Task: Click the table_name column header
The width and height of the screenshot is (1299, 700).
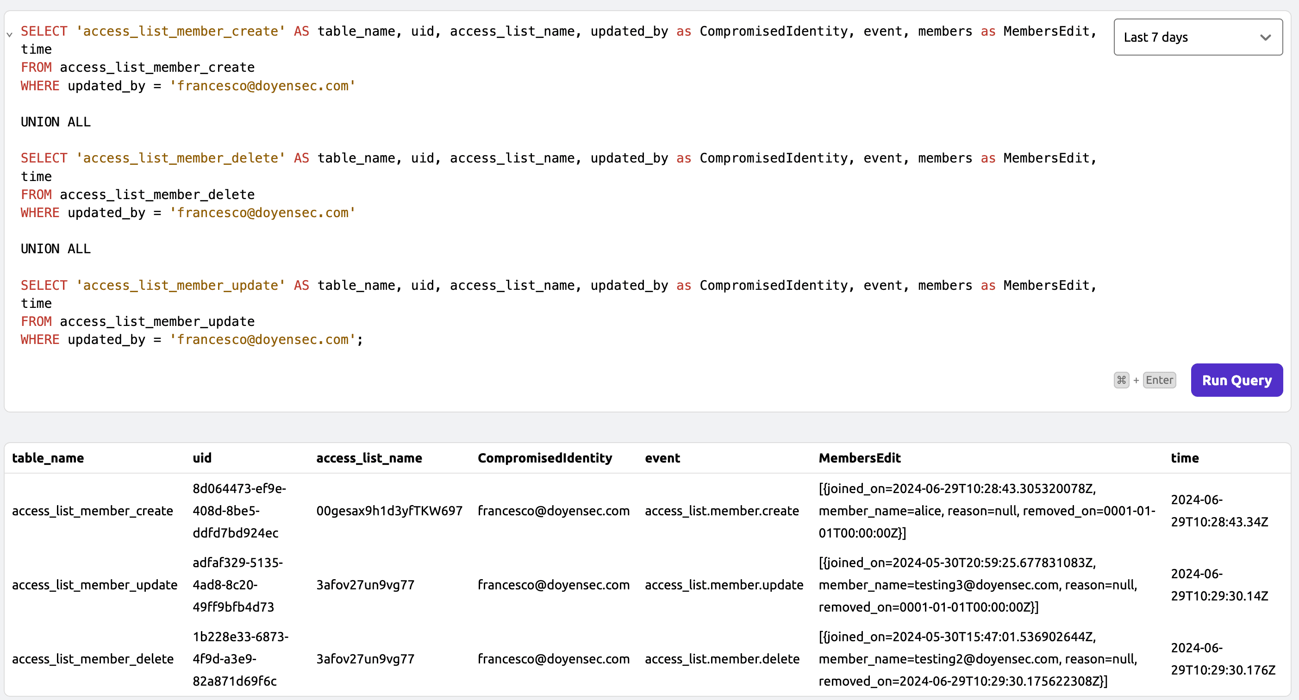Action: (x=48, y=458)
